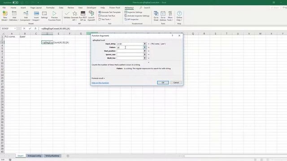287x161 pixels.
Task: Click Pattern range selector arrow
Action: pyautogui.click(x=145, y=47)
